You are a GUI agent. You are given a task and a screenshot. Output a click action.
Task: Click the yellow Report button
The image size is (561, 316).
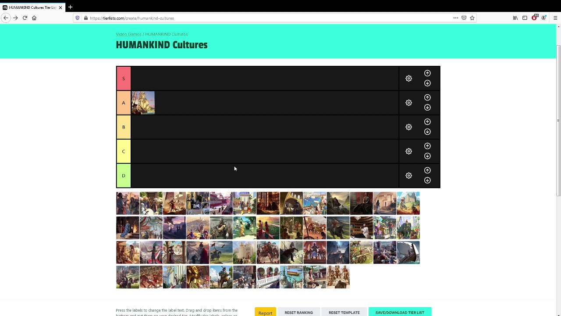coord(265,312)
